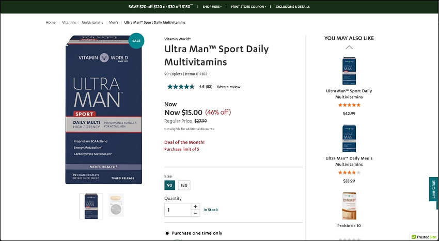The width and height of the screenshot is (439, 241).
Task: Select size 90 option
Action: 170,185
